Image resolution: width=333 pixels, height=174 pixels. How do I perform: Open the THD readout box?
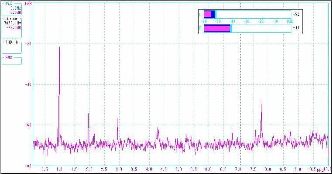coord(12,47)
